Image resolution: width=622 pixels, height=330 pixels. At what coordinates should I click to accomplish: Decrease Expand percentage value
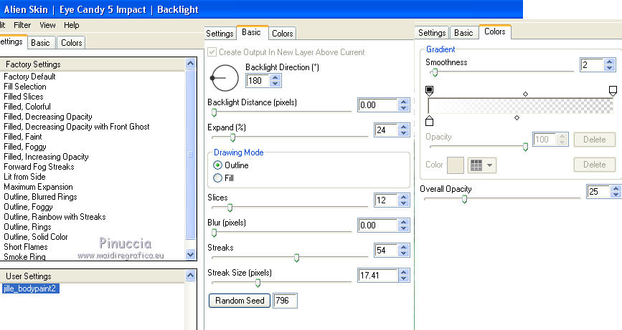[x=404, y=133]
